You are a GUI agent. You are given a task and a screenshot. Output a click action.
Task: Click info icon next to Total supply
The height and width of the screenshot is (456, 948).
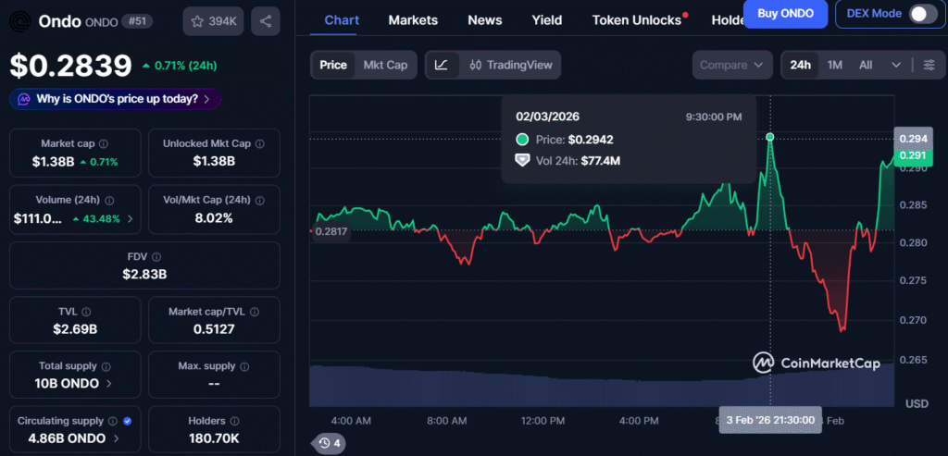[x=106, y=366]
